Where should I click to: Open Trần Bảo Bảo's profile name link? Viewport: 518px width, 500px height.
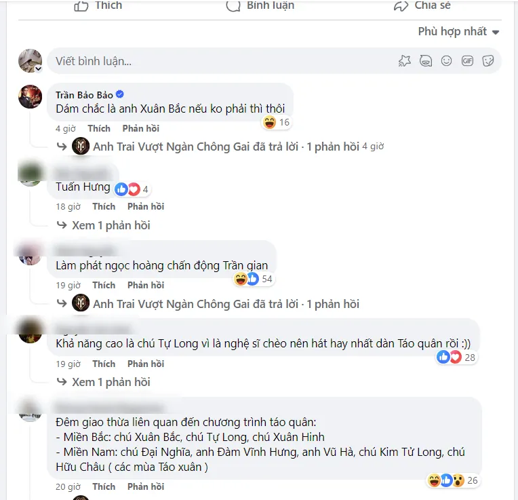tap(84, 95)
